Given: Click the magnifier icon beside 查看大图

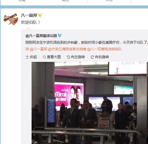Looking at the screenshot, I should (44, 57).
